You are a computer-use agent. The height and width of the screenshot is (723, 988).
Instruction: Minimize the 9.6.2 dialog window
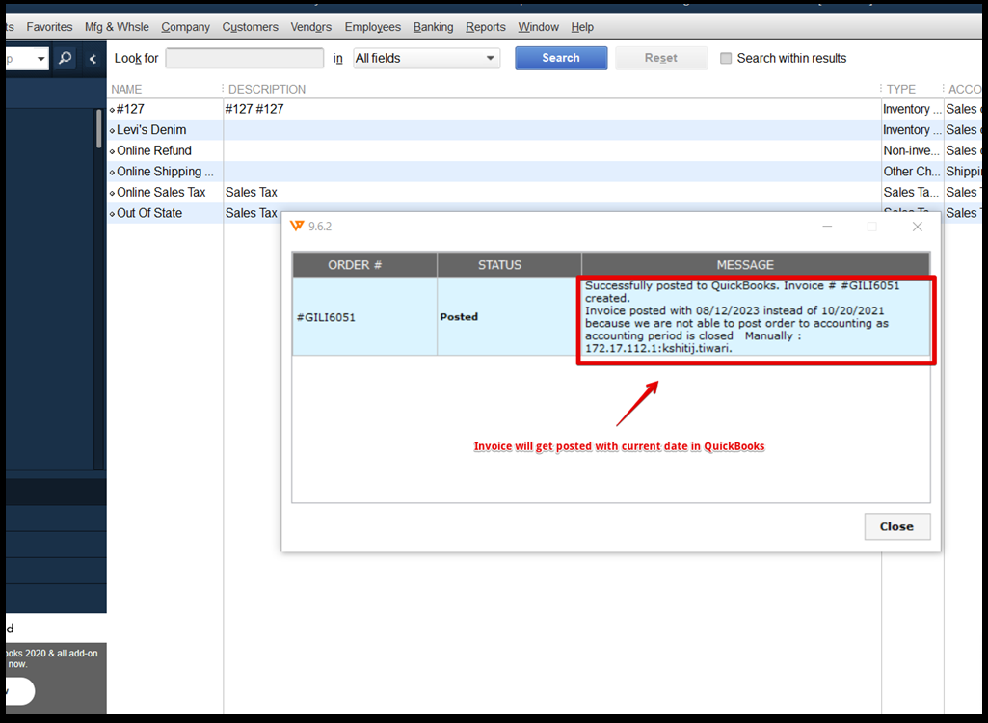[x=827, y=227]
